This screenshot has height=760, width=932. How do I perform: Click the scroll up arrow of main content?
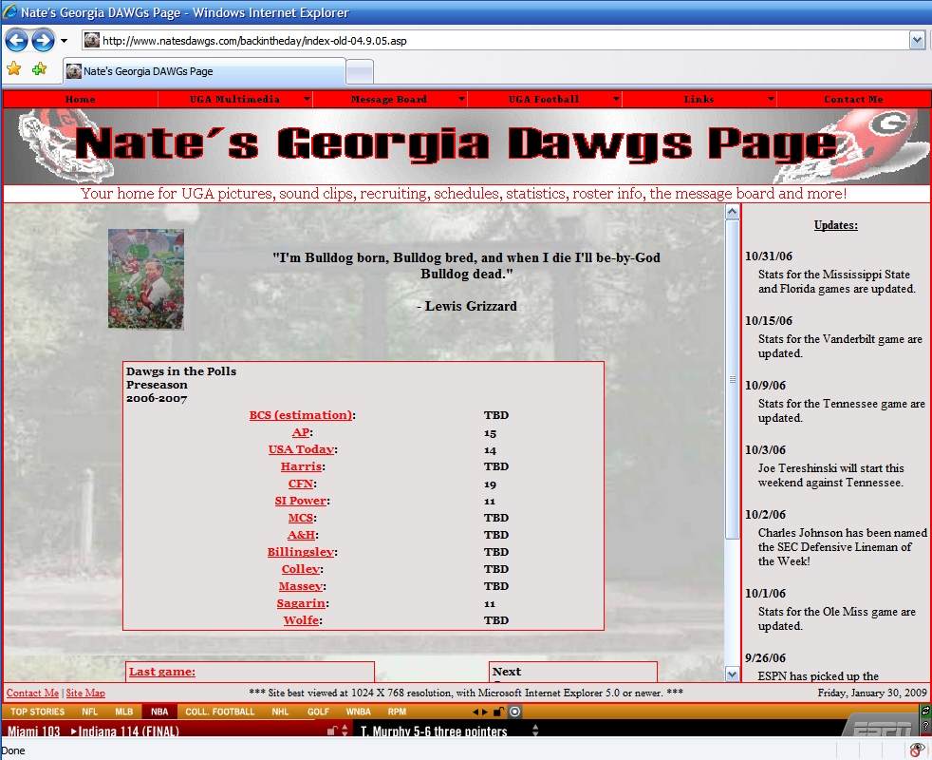point(733,212)
